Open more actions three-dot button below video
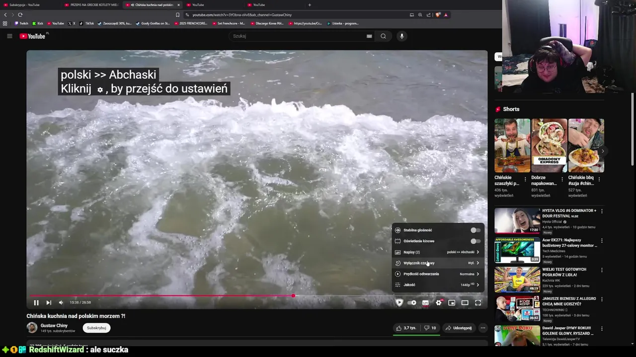This screenshot has width=636, height=357. click(483, 328)
